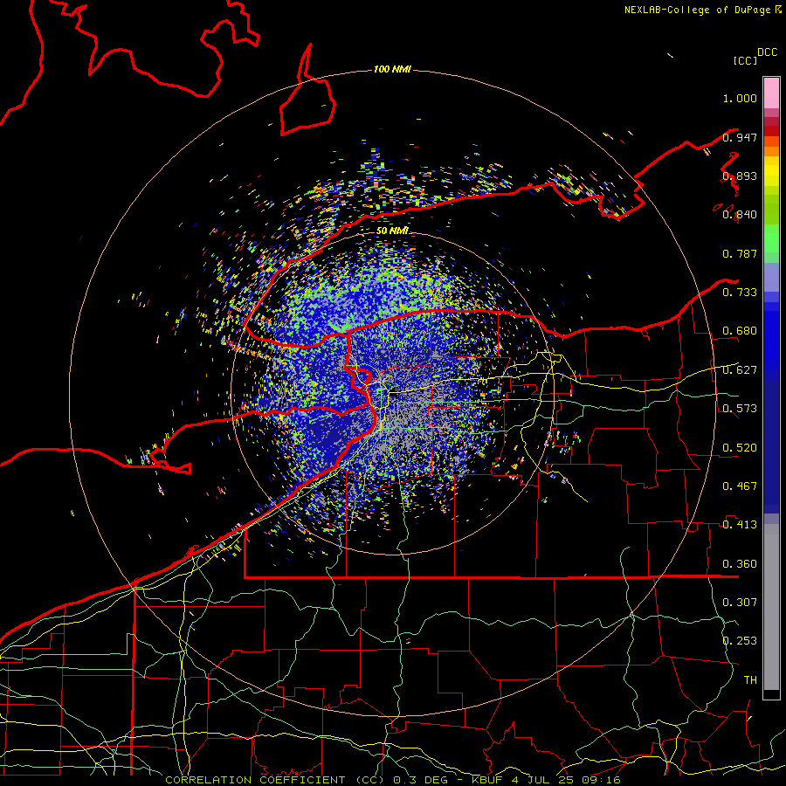
Task: Click the 0.893 scale value
Action: click(740, 176)
